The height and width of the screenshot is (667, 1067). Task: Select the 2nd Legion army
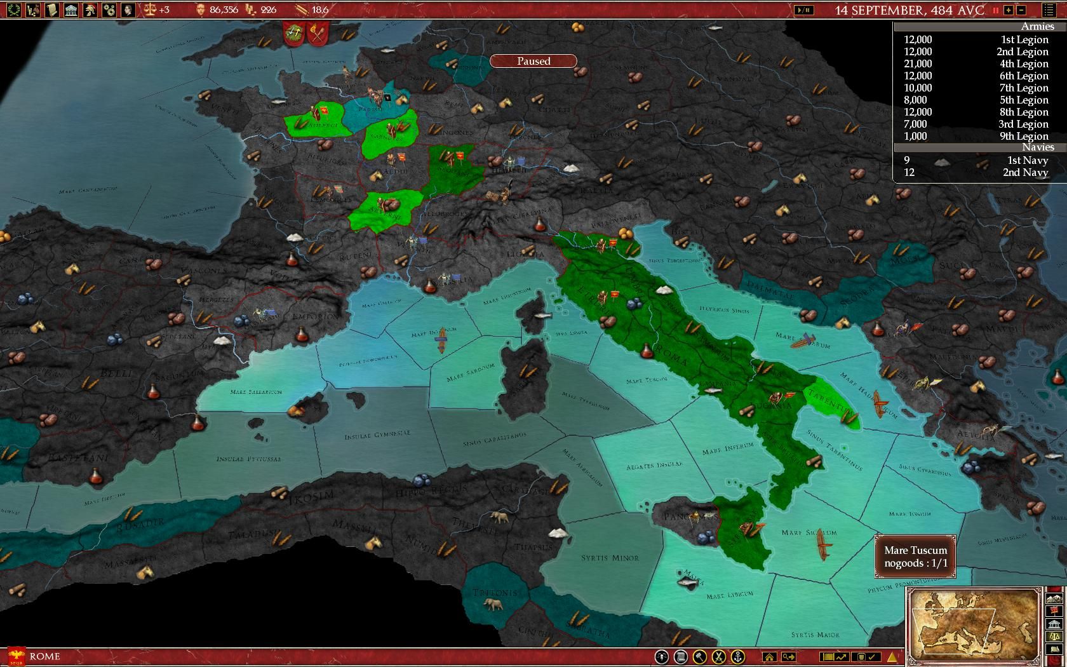coord(976,51)
